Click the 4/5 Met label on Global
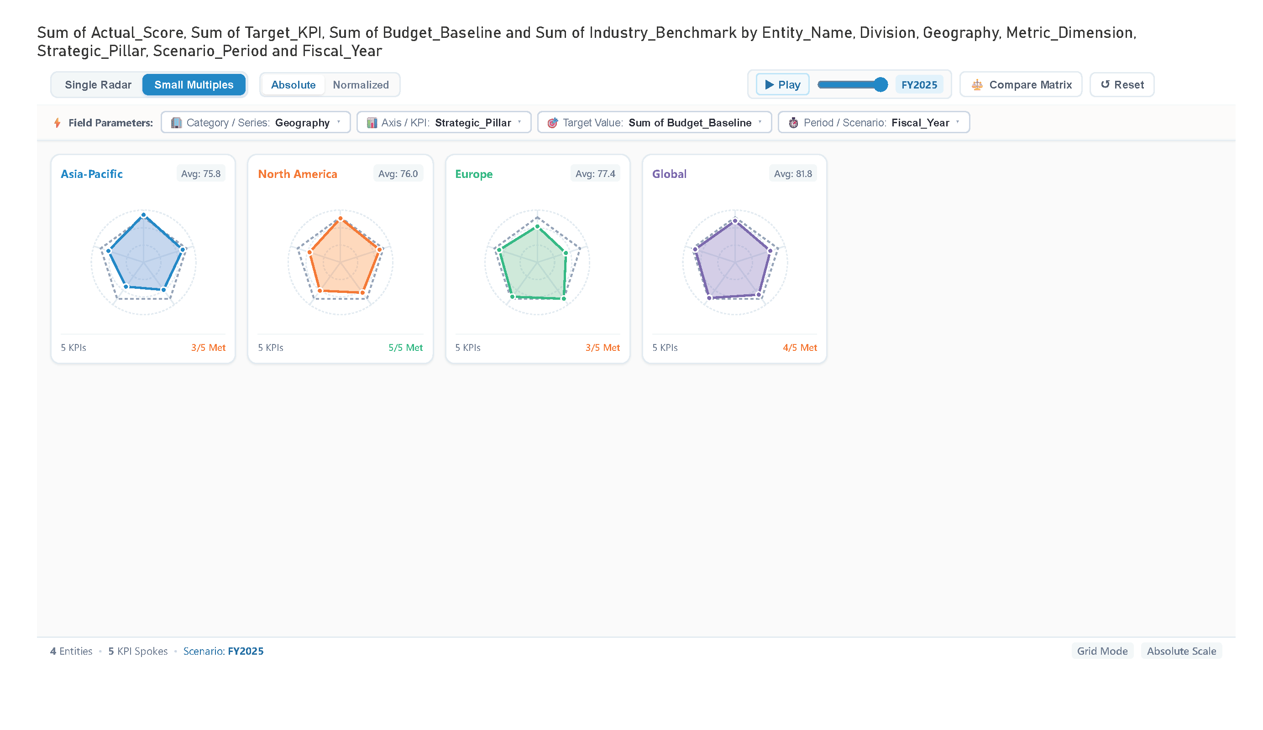1263x730 pixels. (x=800, y=348)
